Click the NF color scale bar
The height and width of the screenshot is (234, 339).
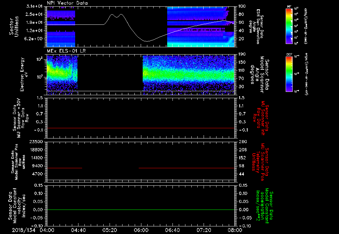pos(289,26)
